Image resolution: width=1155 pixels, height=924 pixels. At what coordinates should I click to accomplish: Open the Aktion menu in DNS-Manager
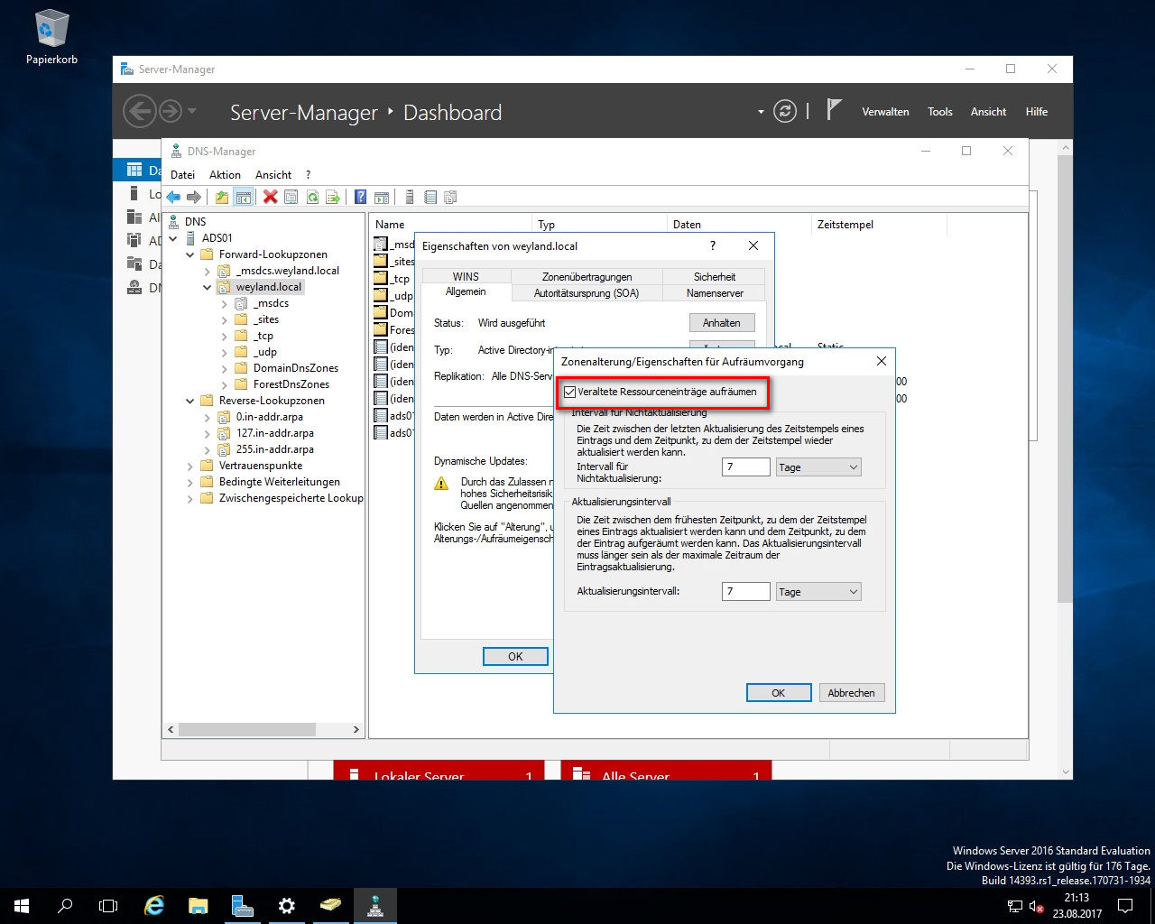coord(225,175)
